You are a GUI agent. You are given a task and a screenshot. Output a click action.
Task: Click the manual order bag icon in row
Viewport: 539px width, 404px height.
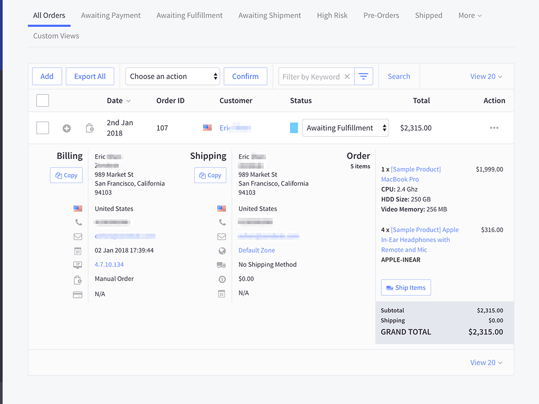[x=90, y=128]
